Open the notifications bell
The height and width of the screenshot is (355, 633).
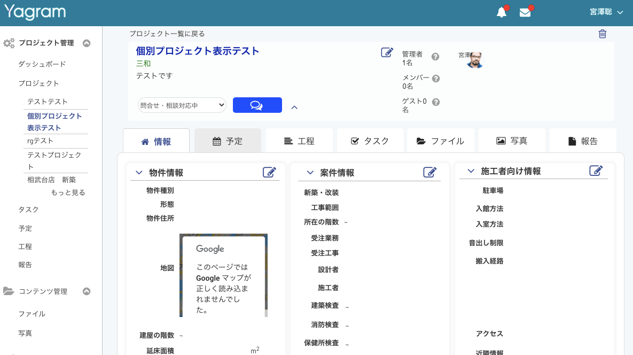click(x=502, y=12)
